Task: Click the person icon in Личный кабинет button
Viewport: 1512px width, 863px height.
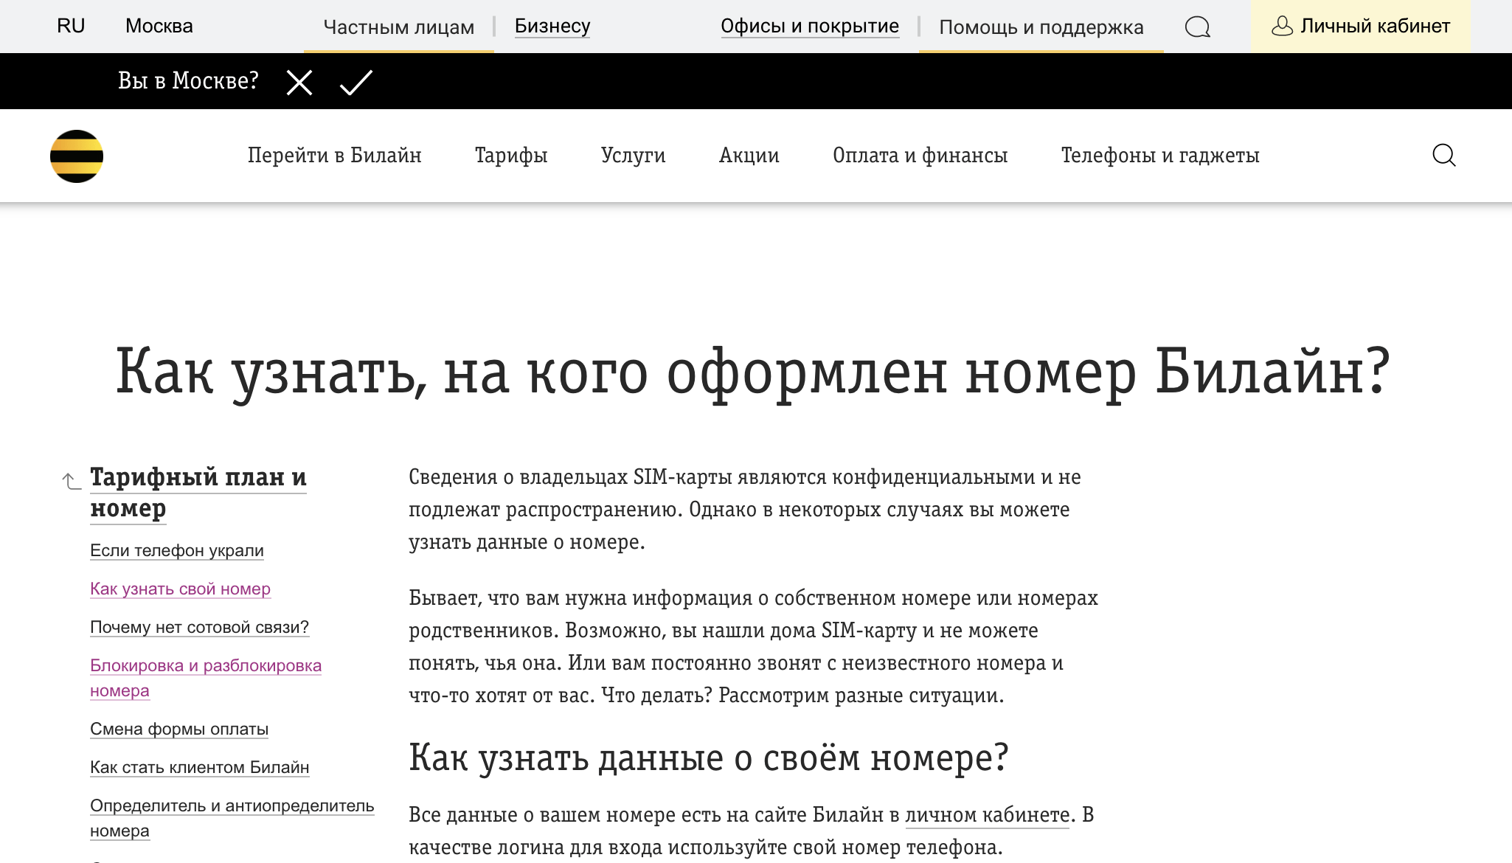Action: [1281, 27]
